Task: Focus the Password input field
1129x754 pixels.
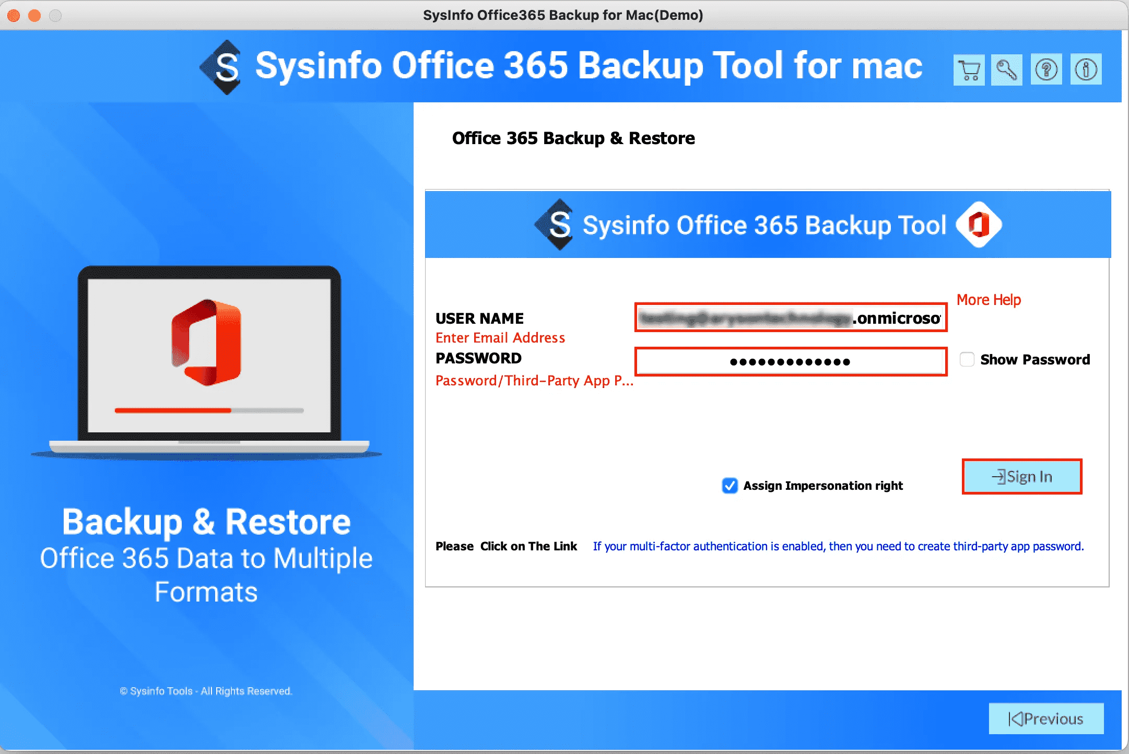Action: (x=791, y=361)
